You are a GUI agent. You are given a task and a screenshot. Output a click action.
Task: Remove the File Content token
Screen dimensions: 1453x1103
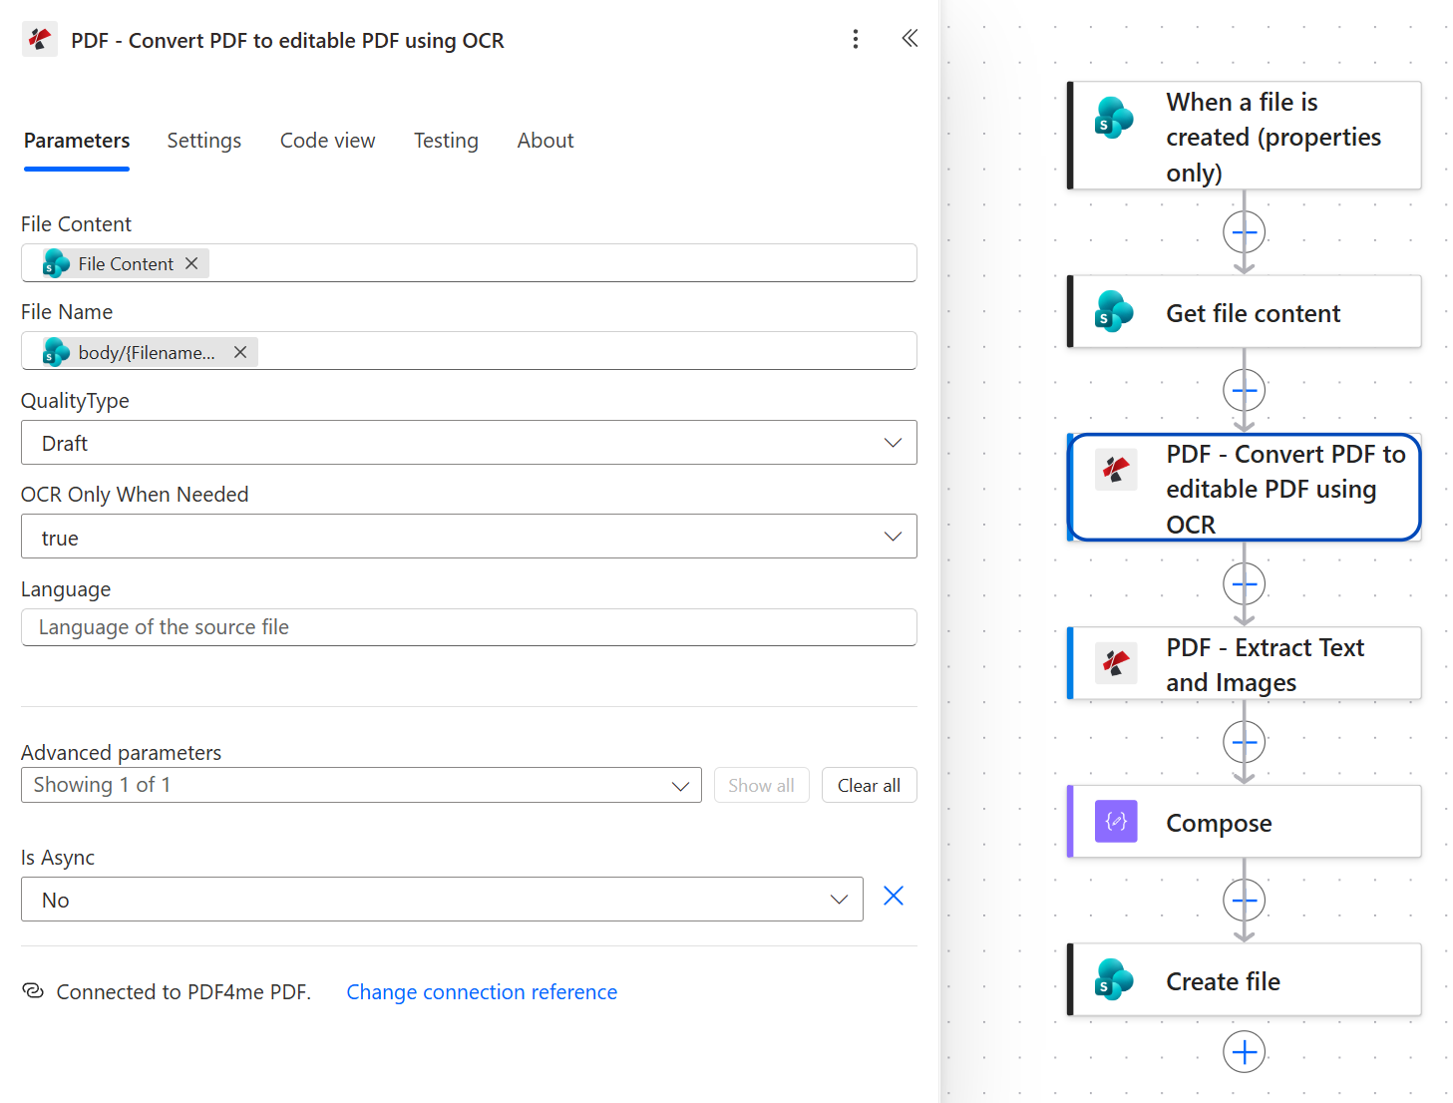[x=191, y=263]
